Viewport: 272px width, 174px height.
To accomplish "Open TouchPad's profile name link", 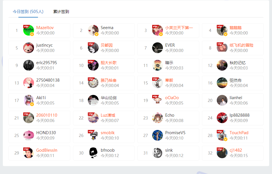I will coord(239,133).
